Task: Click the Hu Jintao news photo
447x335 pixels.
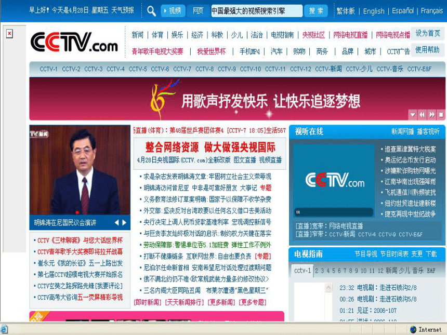Action: tap(80, 170)
